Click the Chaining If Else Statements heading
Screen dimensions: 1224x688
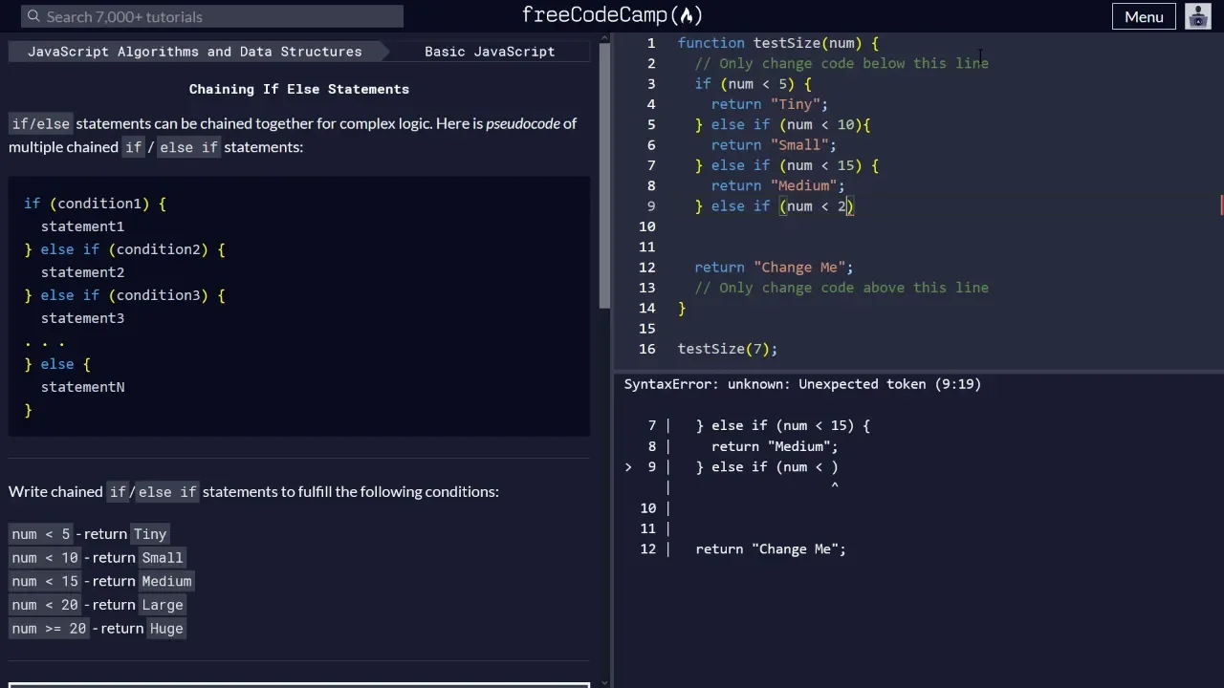298,89
